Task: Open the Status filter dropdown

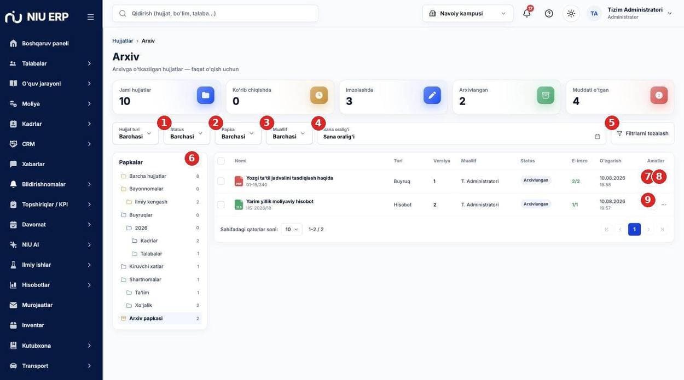Action: (187, 133)
